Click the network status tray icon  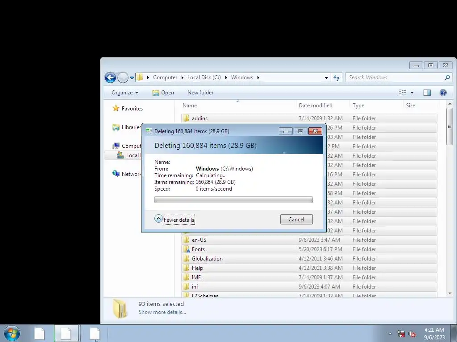[x=401, y=334]
